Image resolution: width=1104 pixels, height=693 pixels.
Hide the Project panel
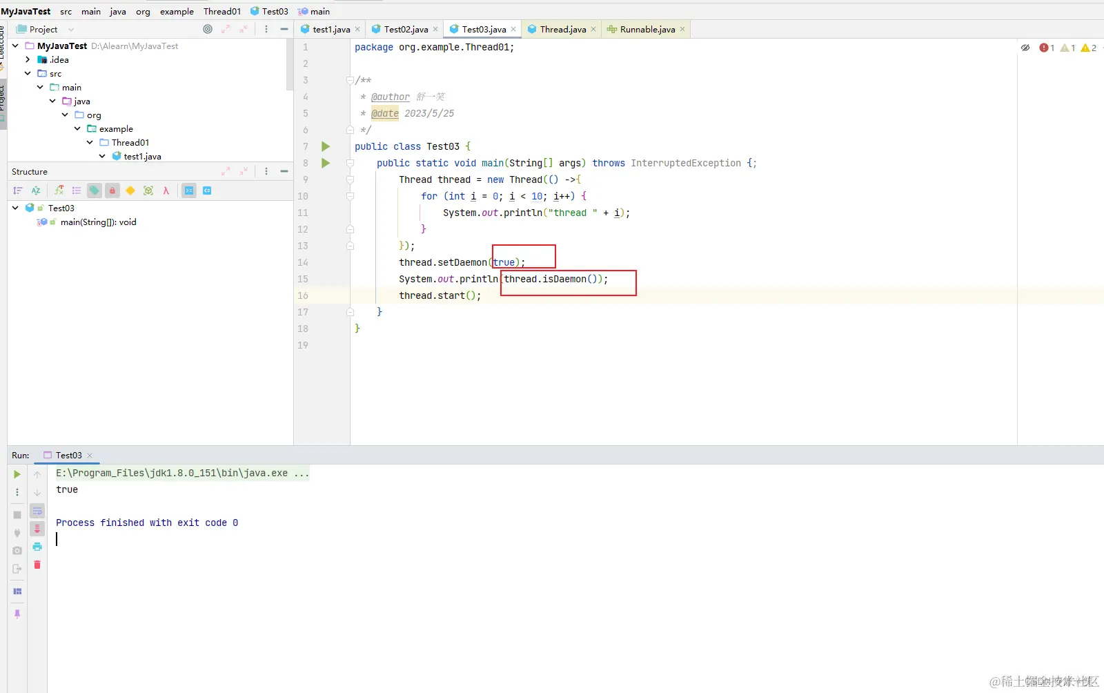tap(284, 29)
